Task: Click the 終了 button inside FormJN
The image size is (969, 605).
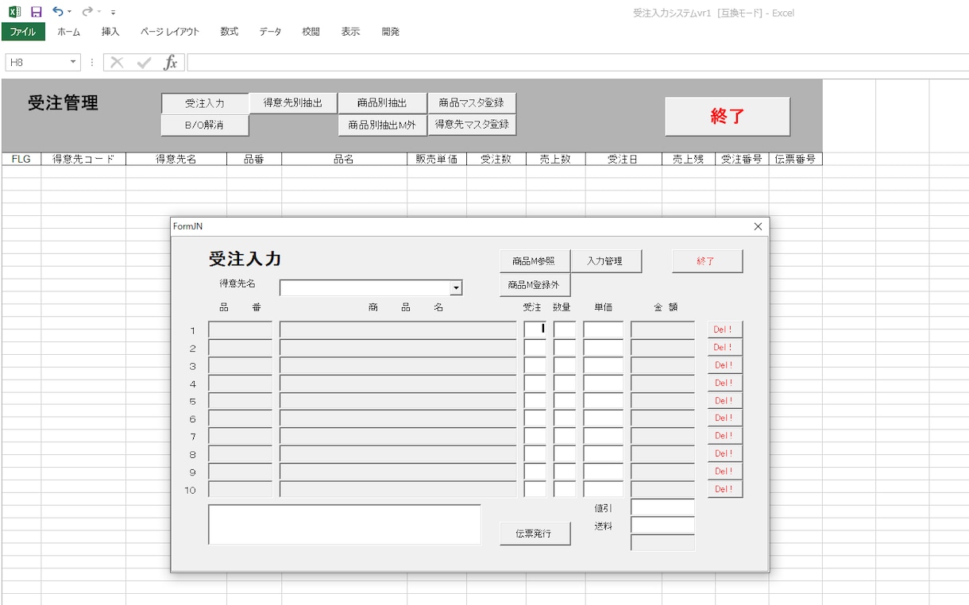Action: (707, 260)
